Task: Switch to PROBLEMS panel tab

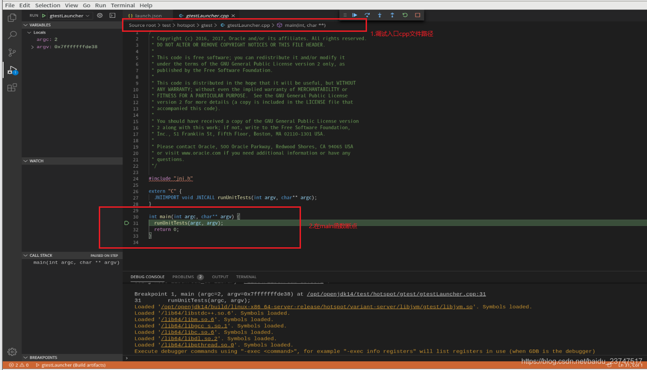Action: pyautogui.click(x=188, y=277)
